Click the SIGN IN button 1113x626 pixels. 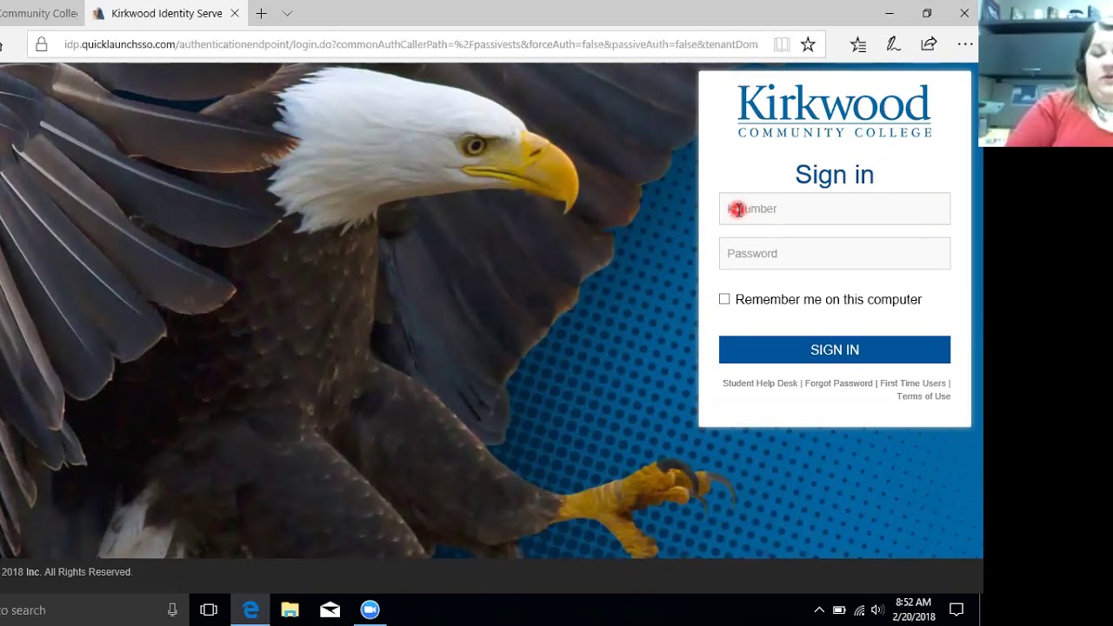(834, 350)
